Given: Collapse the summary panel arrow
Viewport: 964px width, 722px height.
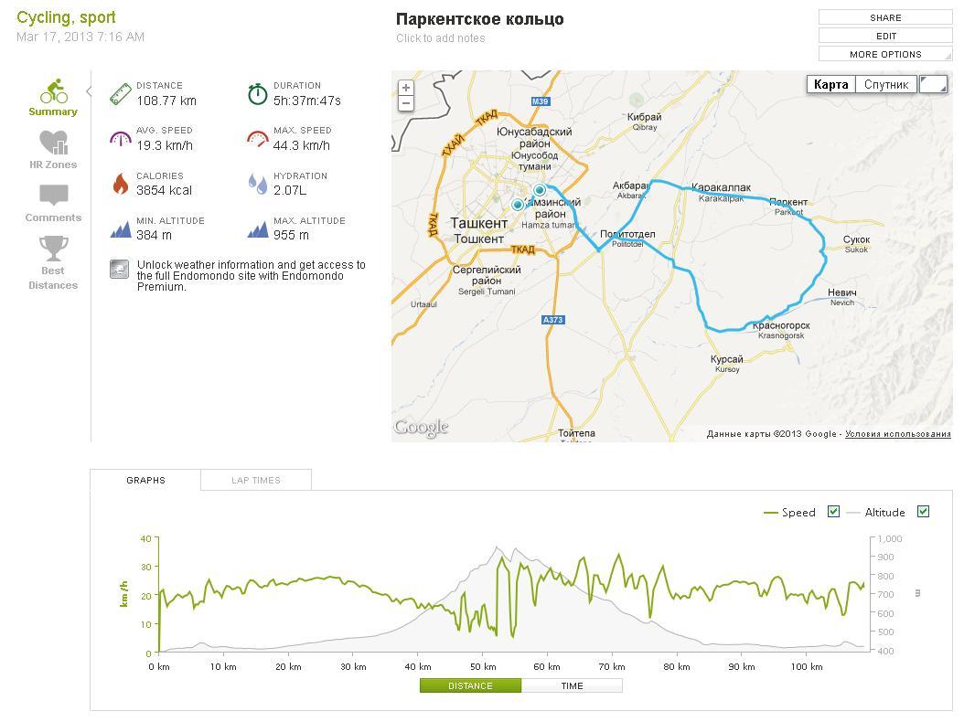Looking at the screenshot, I should coord(88,90).
